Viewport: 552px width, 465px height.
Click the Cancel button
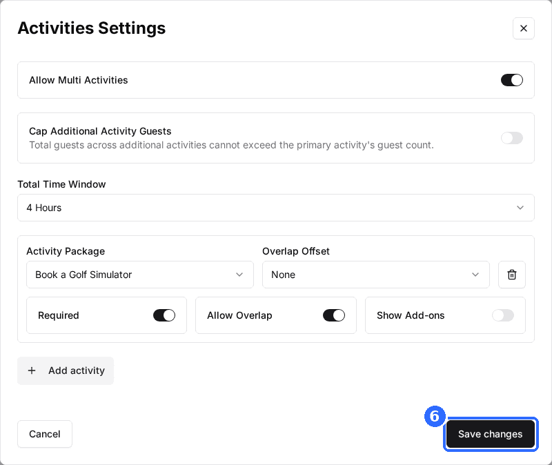pos(45,434)
